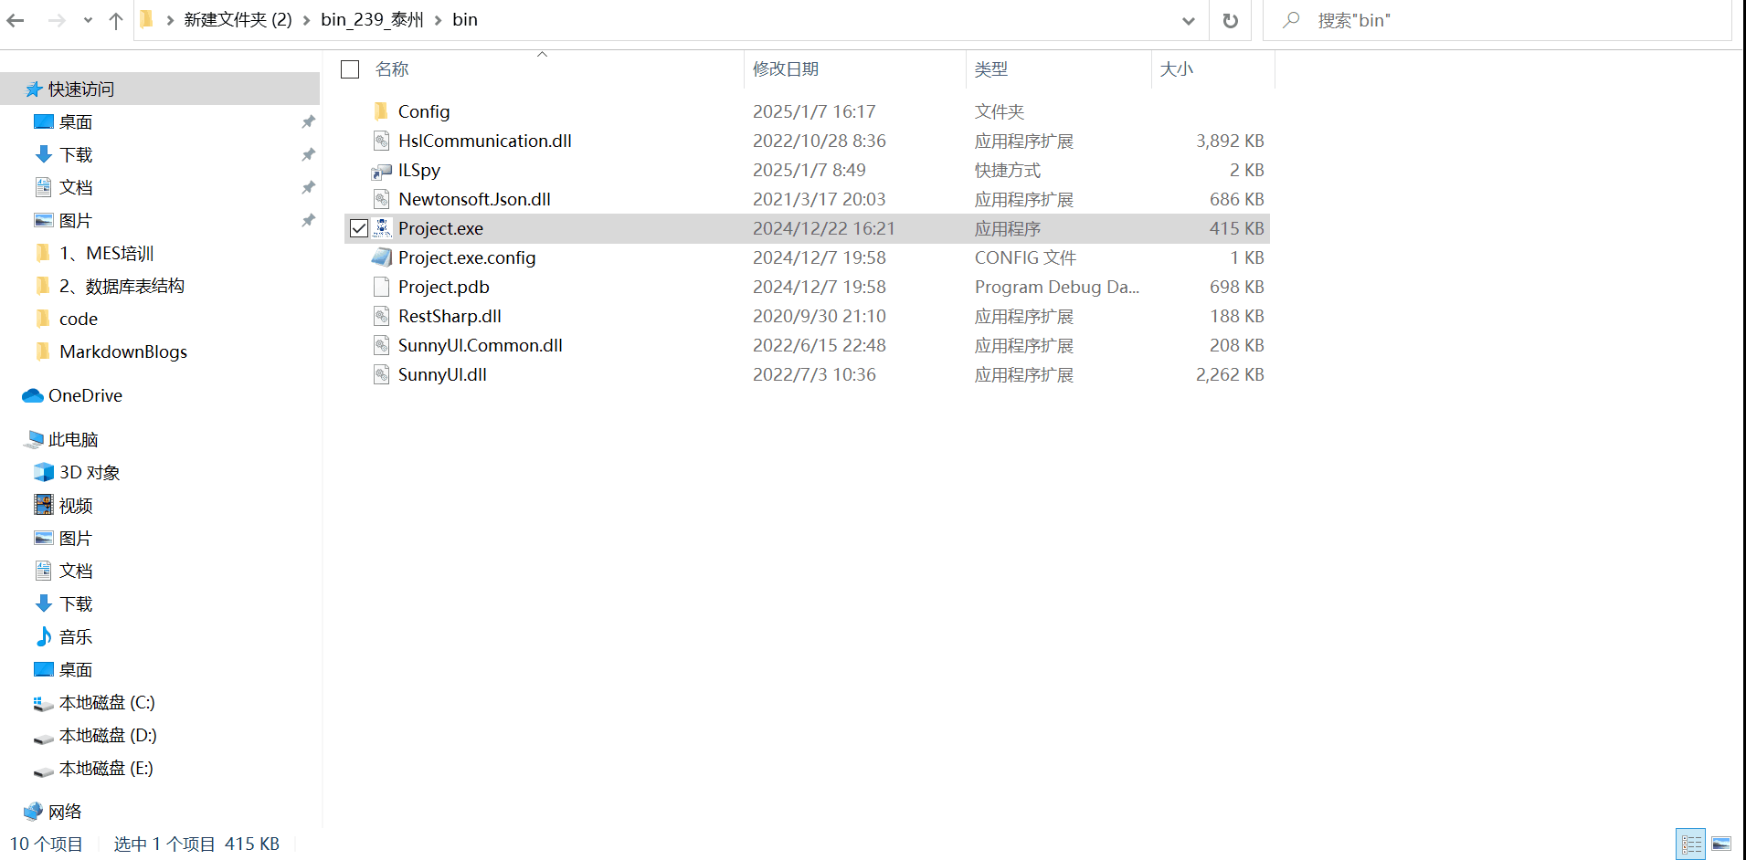
Task: Select Newtonsoft.Json.dll file icon
Action: point(382,199)
